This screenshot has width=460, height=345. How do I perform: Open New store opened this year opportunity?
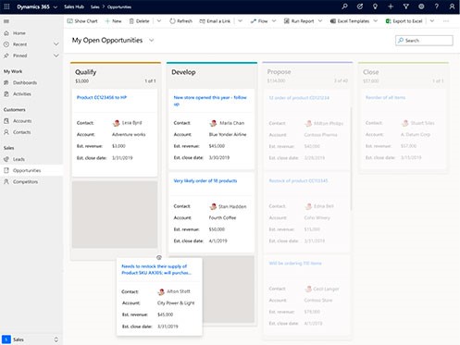click(x=210, y=101)
